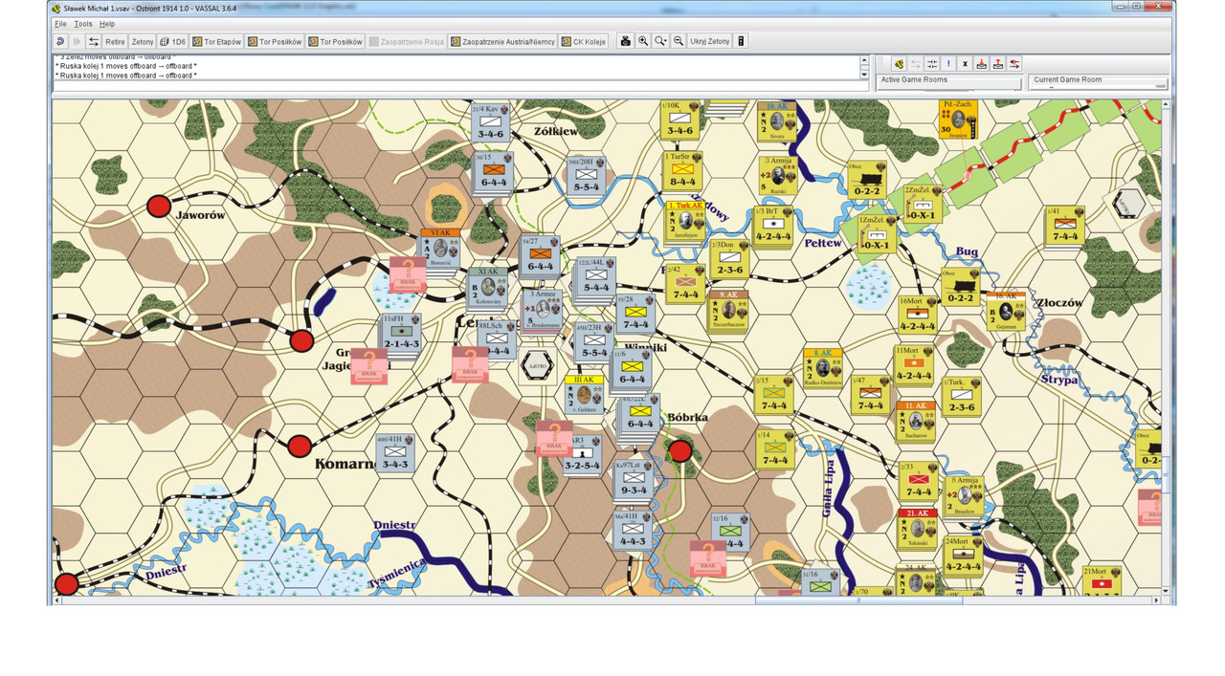Select the 9 AK Szczerbaczow counter

pyautogui.click(x=728, y=309)
